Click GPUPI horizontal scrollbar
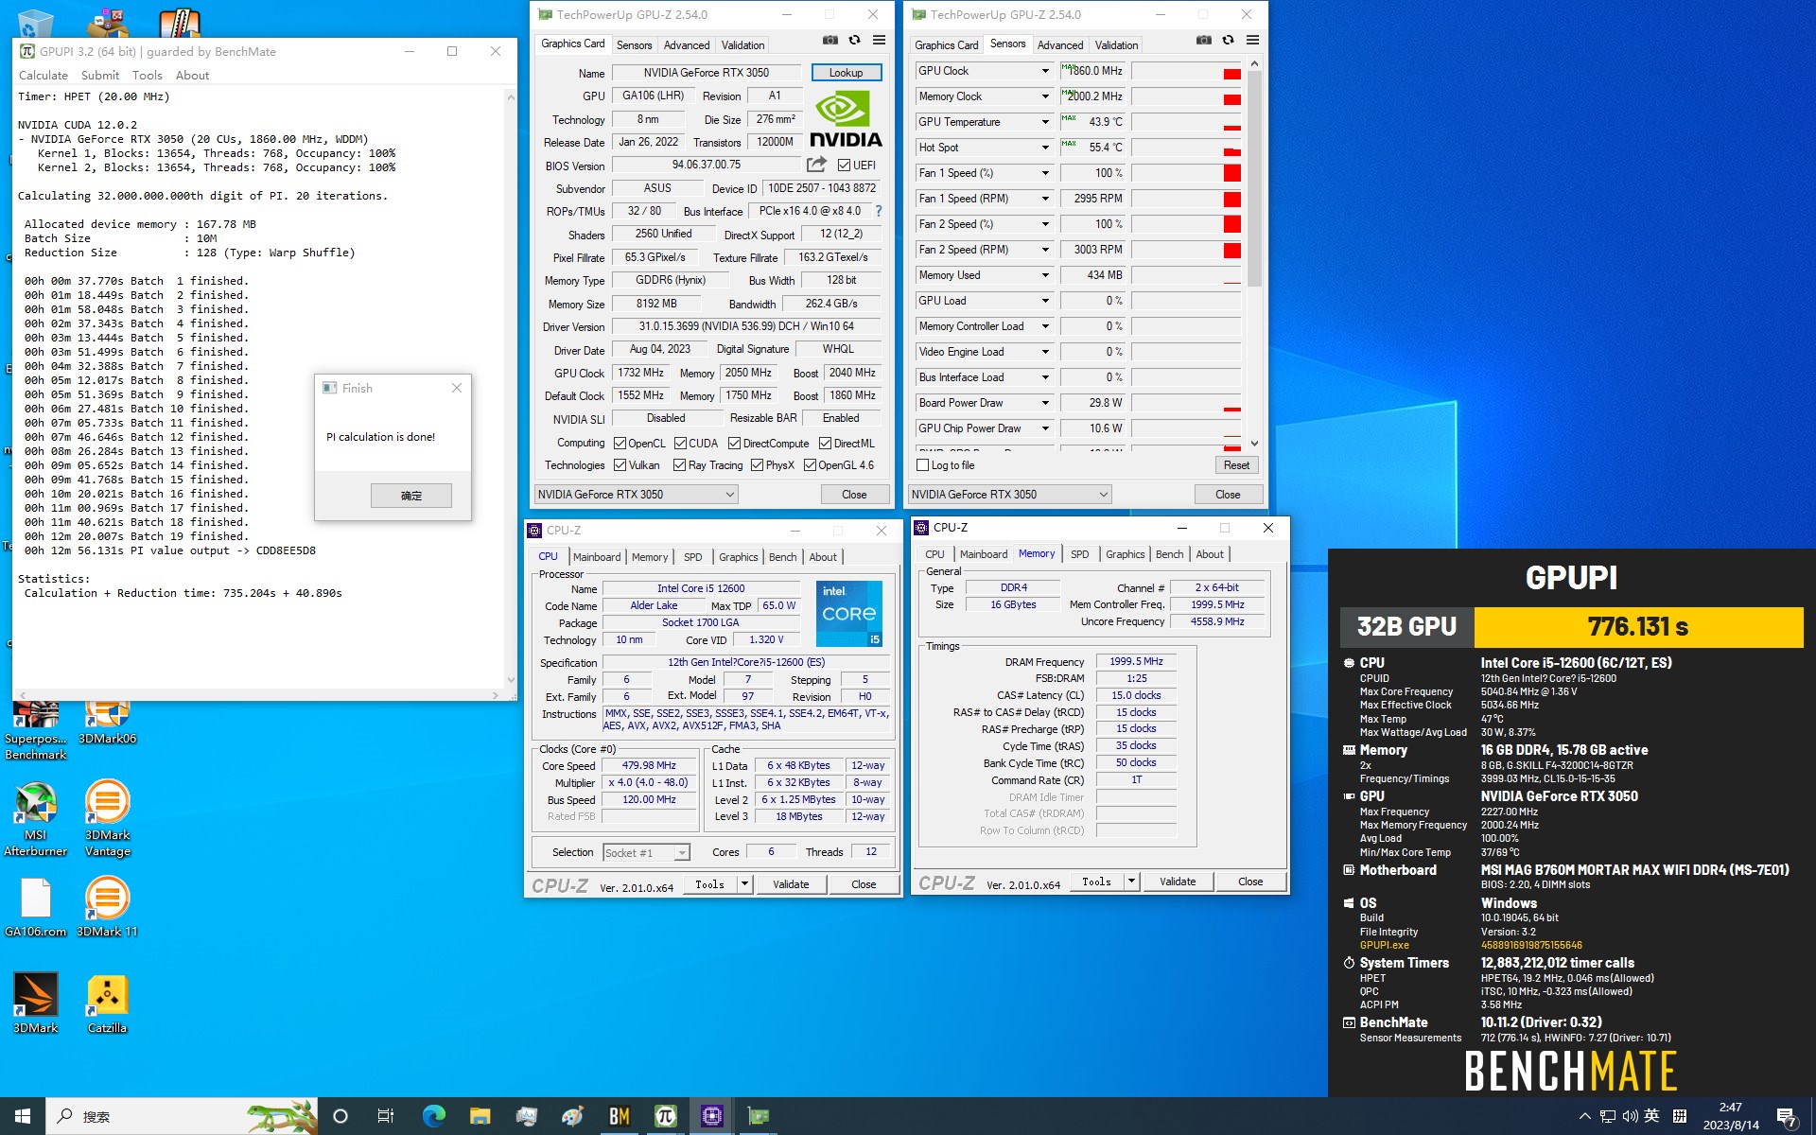The height and width of the screenshot is (1135, 1816). click(260, 695)
